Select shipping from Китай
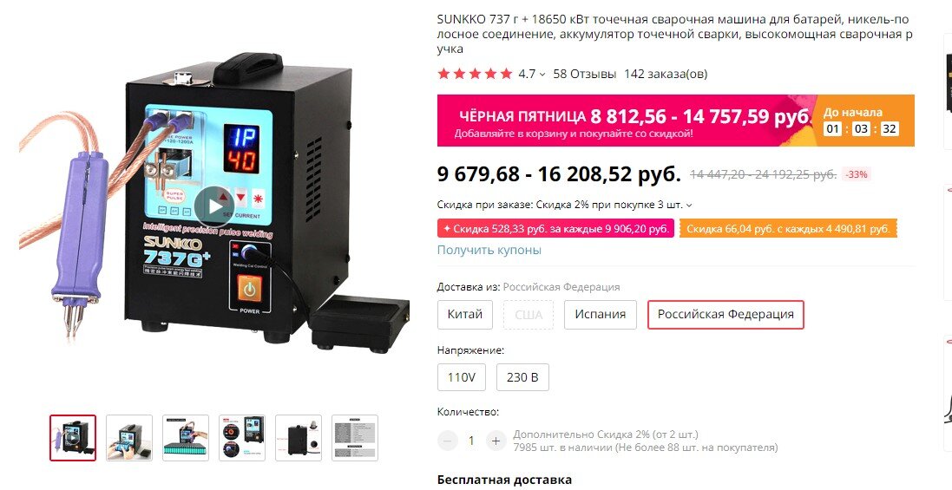952x490 pixels. pyautogui.click(x=465, y=315)
